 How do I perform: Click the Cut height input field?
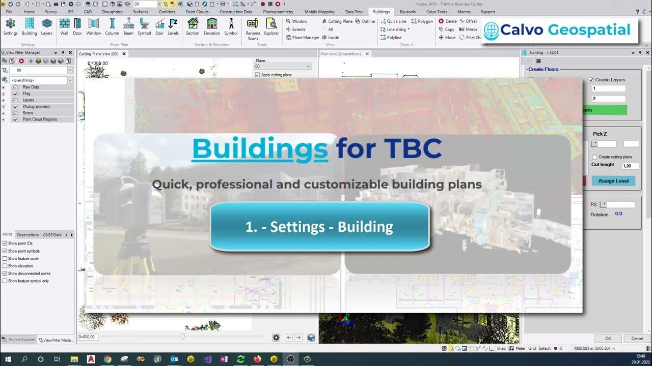click(630, 166)
